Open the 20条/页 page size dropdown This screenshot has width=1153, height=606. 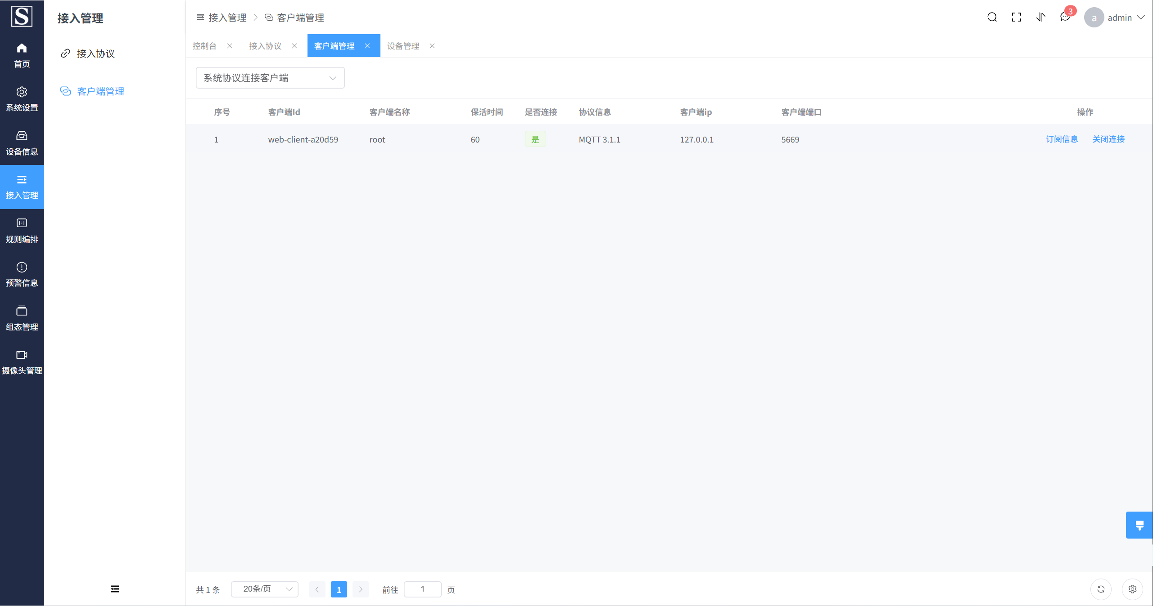click(265, 589)
